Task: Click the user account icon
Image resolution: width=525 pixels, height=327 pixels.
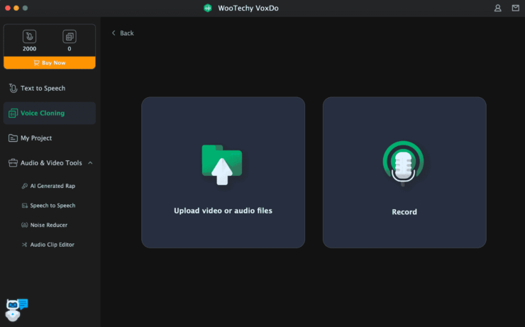Action: click(497, 8)
